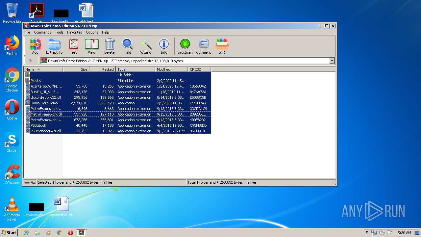Sort by Type column header
The height and width of the screenshot is (237, 421).
[135, 69]
